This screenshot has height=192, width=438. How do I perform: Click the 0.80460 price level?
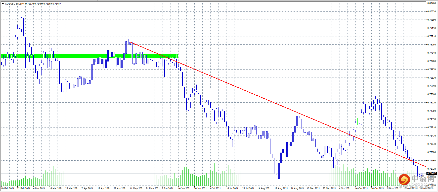pyautogui.click(x=432, y=3)
